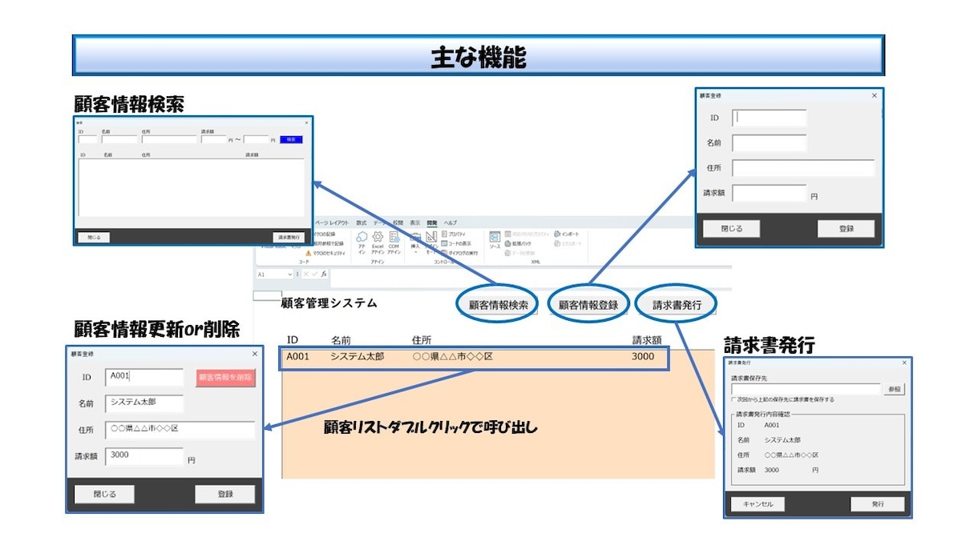The width and height of the screenshot is (978, 549).
Task: Click the empty 住所 field in blank 顧客登録 dialog
Action: click(x=803, y=168)
